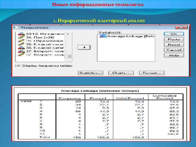196x147 pixels.
Task: Cancel the Frequencies dialog
Action: point(174,50)
